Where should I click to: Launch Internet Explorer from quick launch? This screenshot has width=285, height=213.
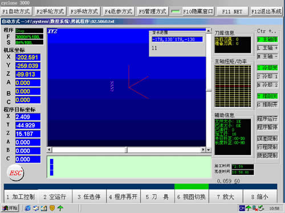pyautogui.click(x=27, y=208)
